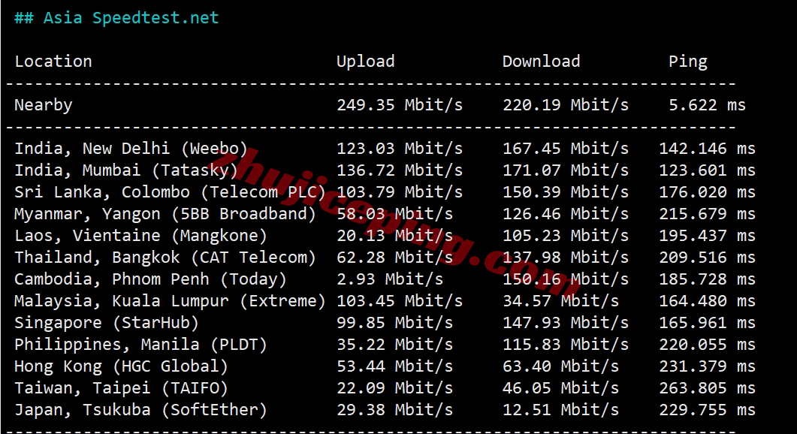The height and width of the screenshot is (434, 797).
Task: Select the Nearby row label
Action: point(44,105)
